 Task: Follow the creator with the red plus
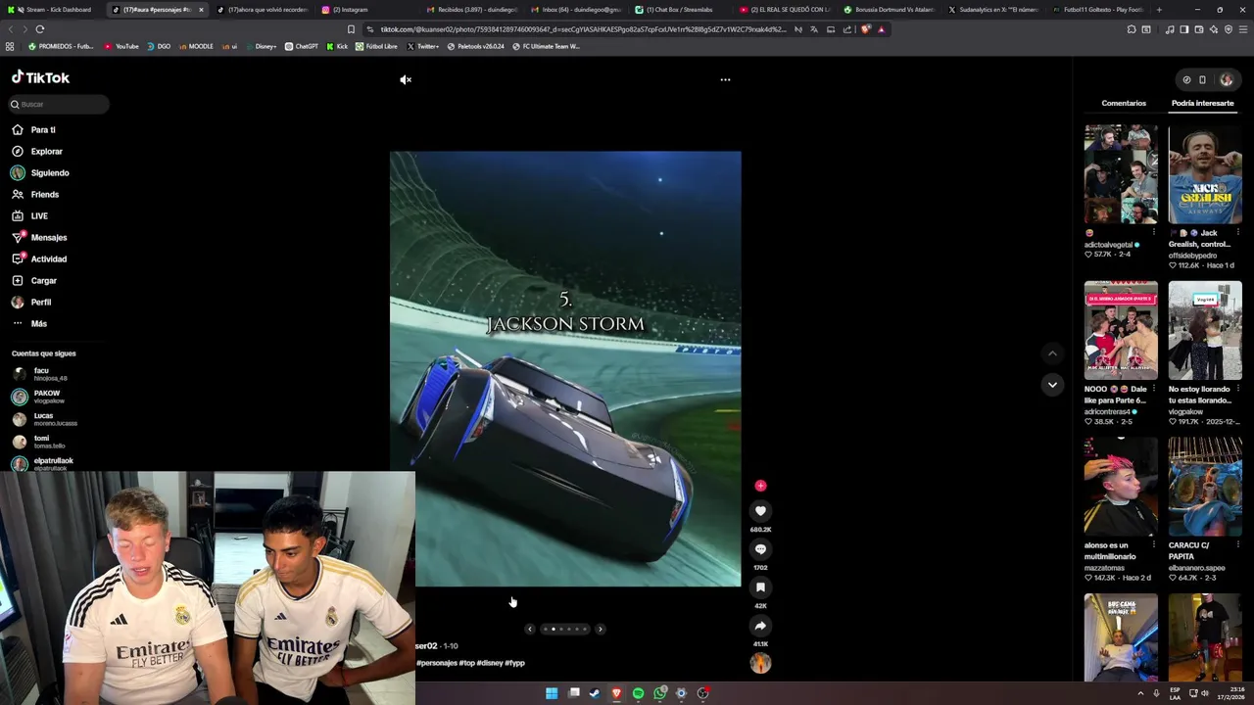click(x=760, y=486)
